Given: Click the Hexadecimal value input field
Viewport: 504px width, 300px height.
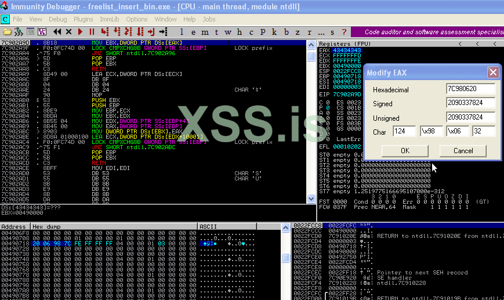Looking at the screenshot, I should (x=470, y=90).
